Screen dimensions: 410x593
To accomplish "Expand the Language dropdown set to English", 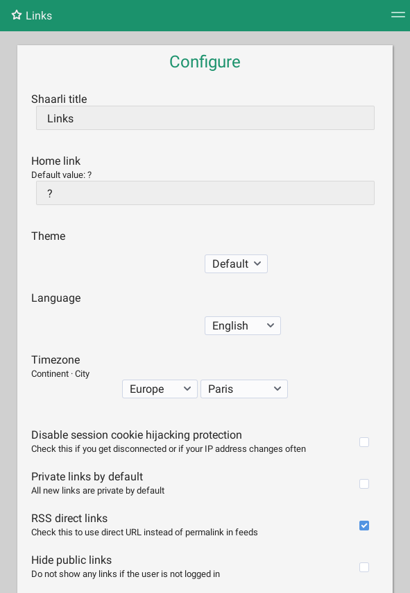I will (242, 325).
